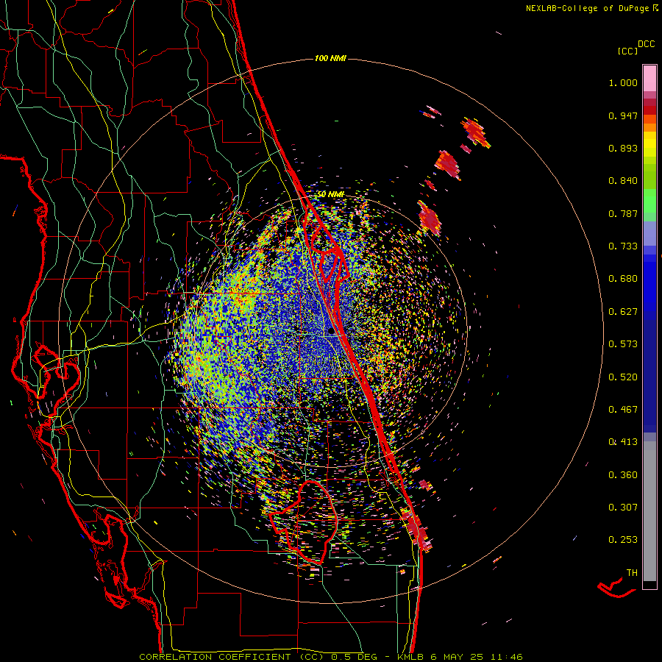Click the black radar site marker
Screen dimensions: 662x662
(332, 332)
